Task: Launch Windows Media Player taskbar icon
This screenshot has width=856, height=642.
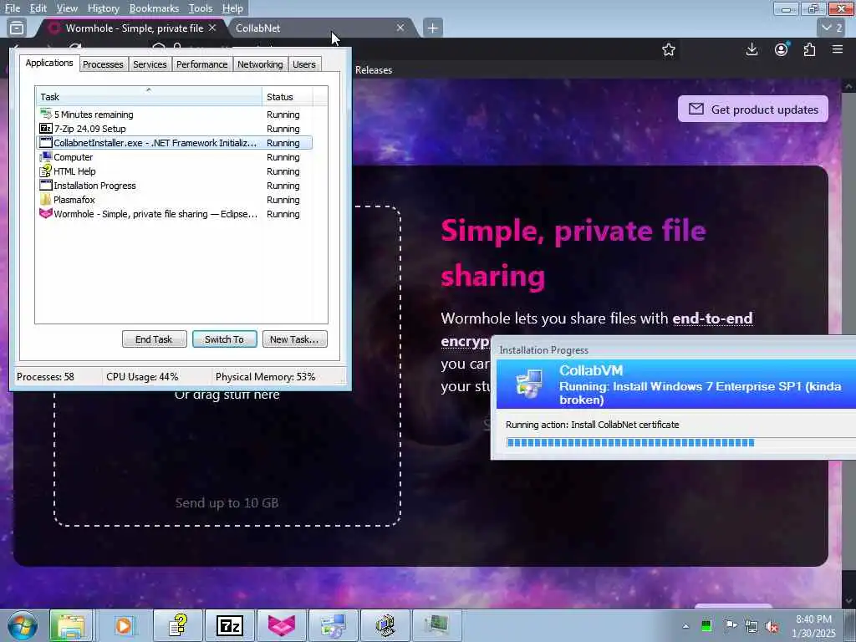Action: tap(124, 625)
